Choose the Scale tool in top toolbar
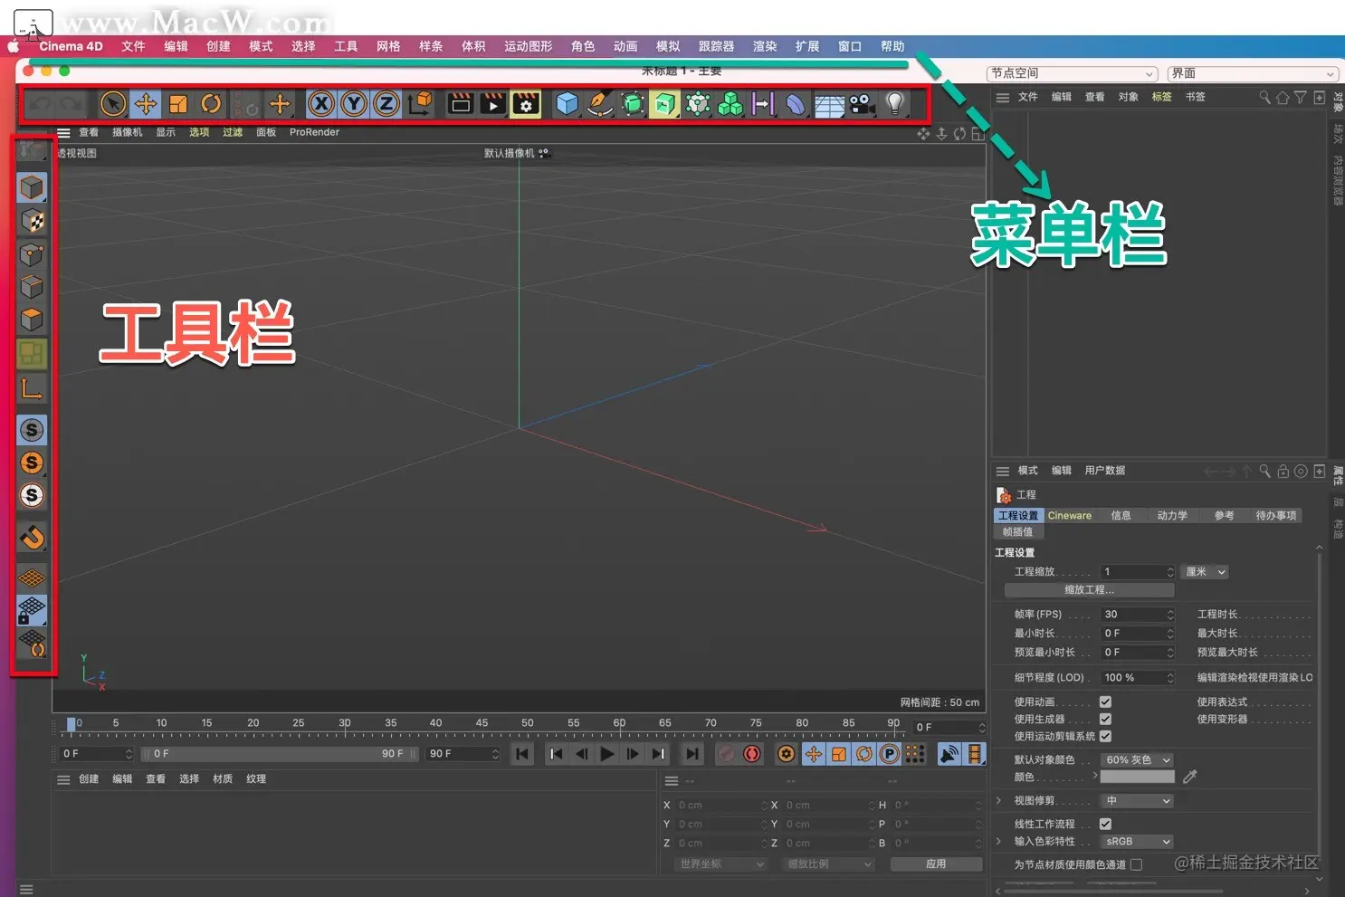Screen dimensions: 1345x897 (178, 104)
